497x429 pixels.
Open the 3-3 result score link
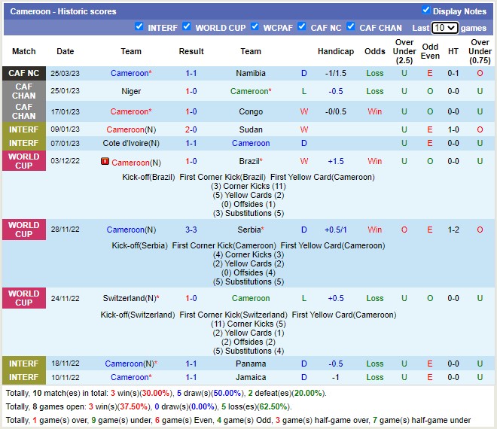[191, 230]
